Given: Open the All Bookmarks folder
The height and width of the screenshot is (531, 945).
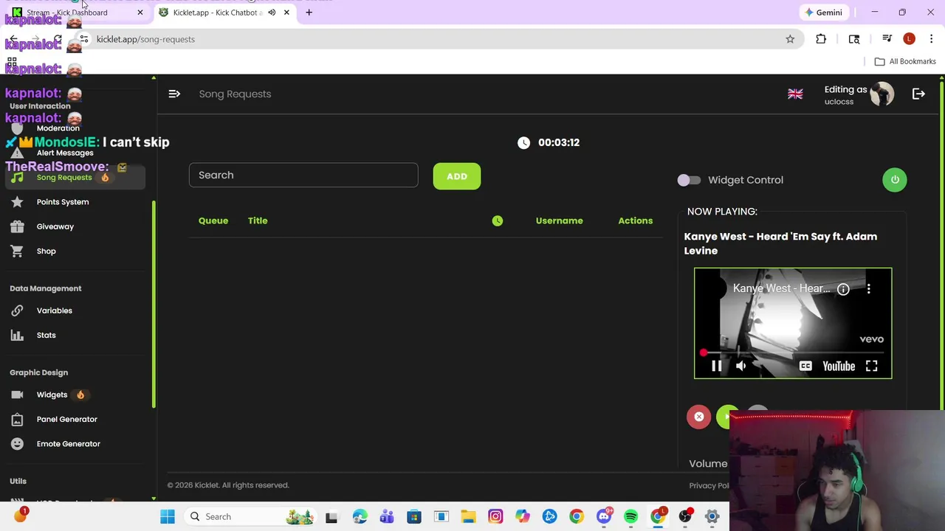Looking at the screenshot, I should click(905, 61).
